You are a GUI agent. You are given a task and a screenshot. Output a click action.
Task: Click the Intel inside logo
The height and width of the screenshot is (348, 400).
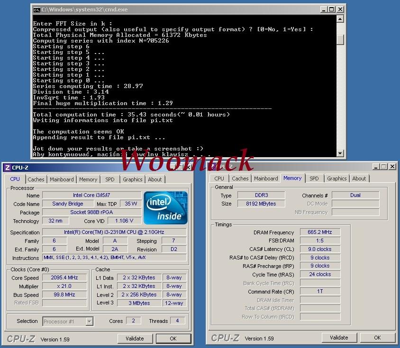[165, 208]
